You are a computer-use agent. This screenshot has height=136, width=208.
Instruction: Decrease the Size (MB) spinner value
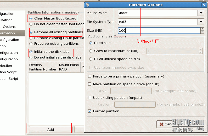(x=202, y=32)
